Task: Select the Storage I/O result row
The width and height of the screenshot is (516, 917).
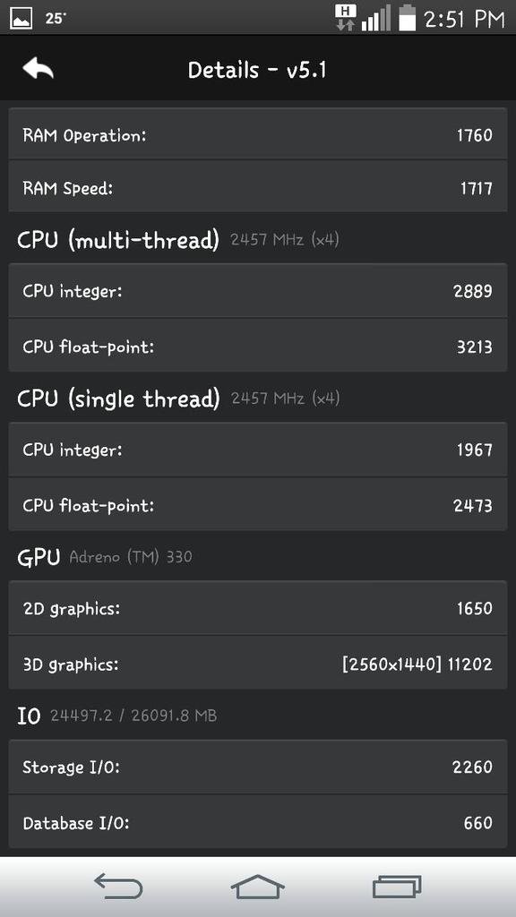Action: pos(258,767)
